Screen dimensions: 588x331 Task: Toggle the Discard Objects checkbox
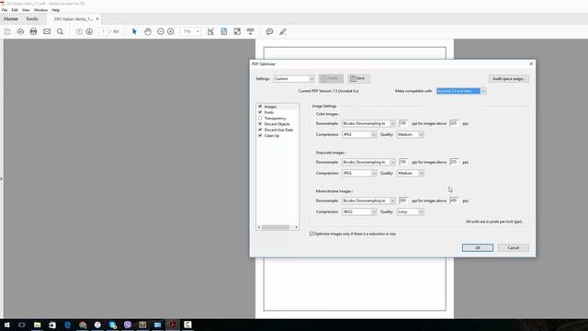point(260,124)
